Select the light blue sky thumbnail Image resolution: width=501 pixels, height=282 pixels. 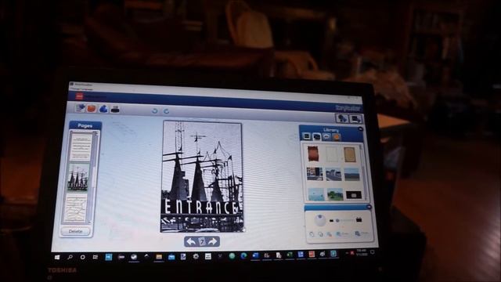pyautogui.click(x=316, y=194)
